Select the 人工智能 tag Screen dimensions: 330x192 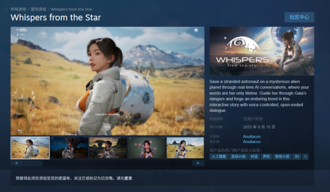pyautogui.click(x=219, y=157)
